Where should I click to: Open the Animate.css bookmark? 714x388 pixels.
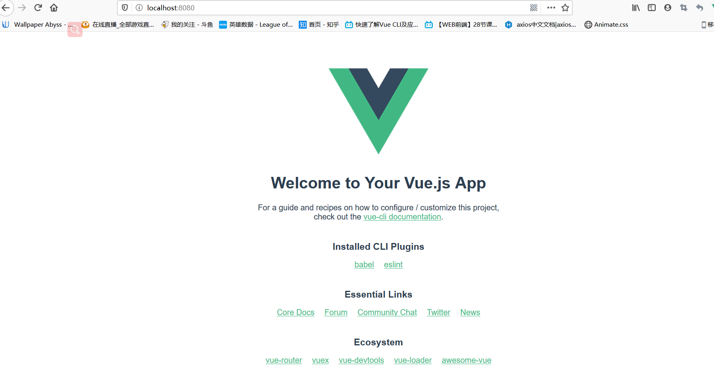[606, 25]
